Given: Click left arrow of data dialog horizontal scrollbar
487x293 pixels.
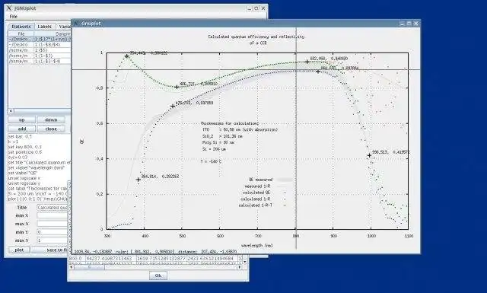Looking at the screenshot, I should pos(71,267).
